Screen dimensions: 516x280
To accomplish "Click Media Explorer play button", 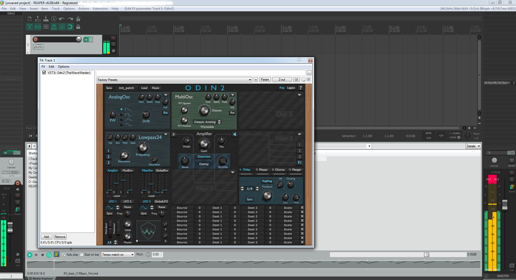I will tap(30, 255).
